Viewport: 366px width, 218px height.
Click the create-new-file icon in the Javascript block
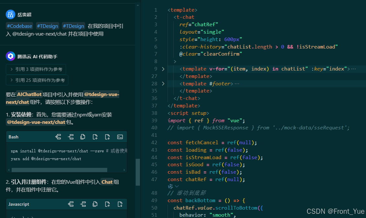click(x=108, y=204)
